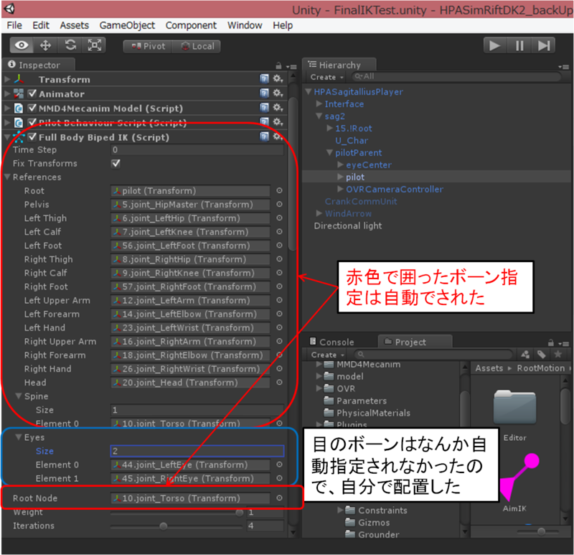Open Full Body Biped IK help icon
The image size is (574, 555).
(x=264, y=136)
